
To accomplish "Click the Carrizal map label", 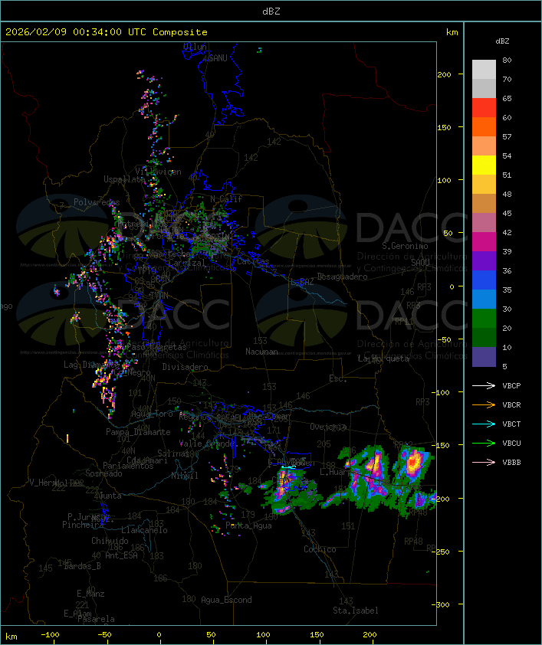I will click(x=187, y=263).
